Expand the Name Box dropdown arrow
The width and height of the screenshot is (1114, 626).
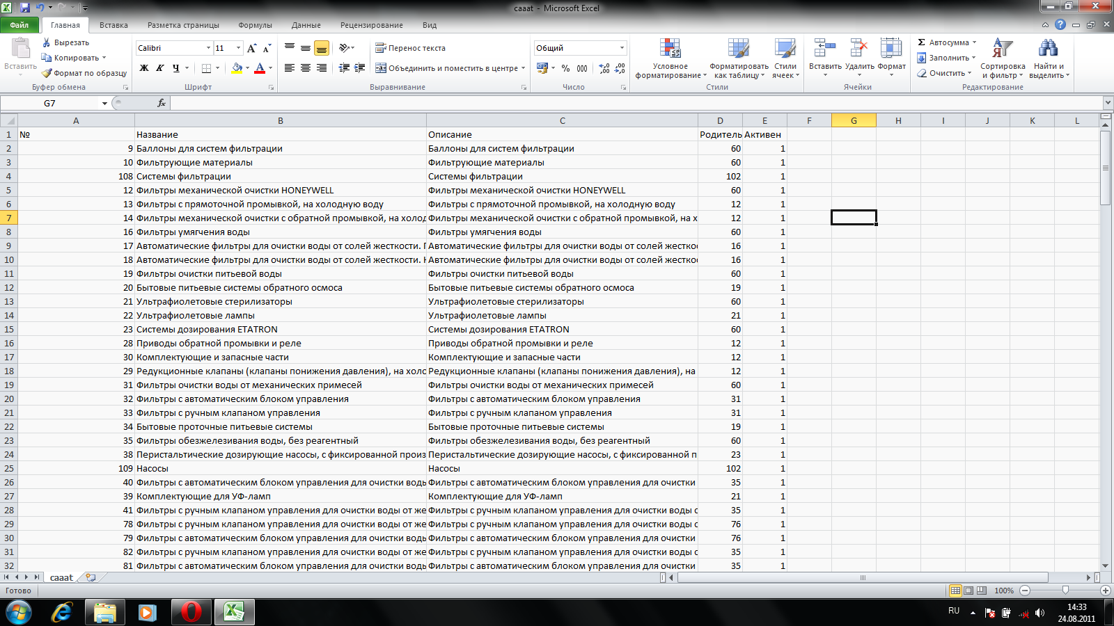[x=104, y=103]
